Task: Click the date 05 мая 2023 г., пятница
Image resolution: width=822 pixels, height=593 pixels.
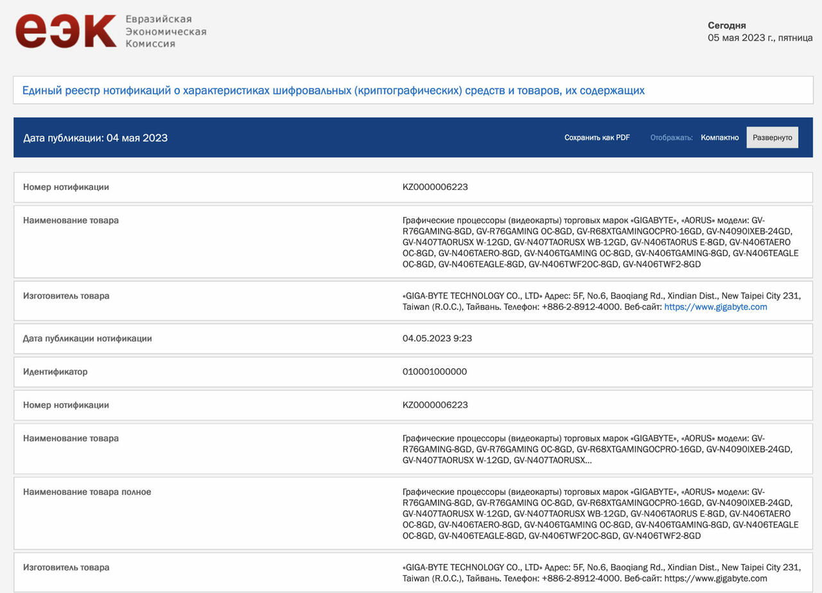Action: click(x=760, y=38)
